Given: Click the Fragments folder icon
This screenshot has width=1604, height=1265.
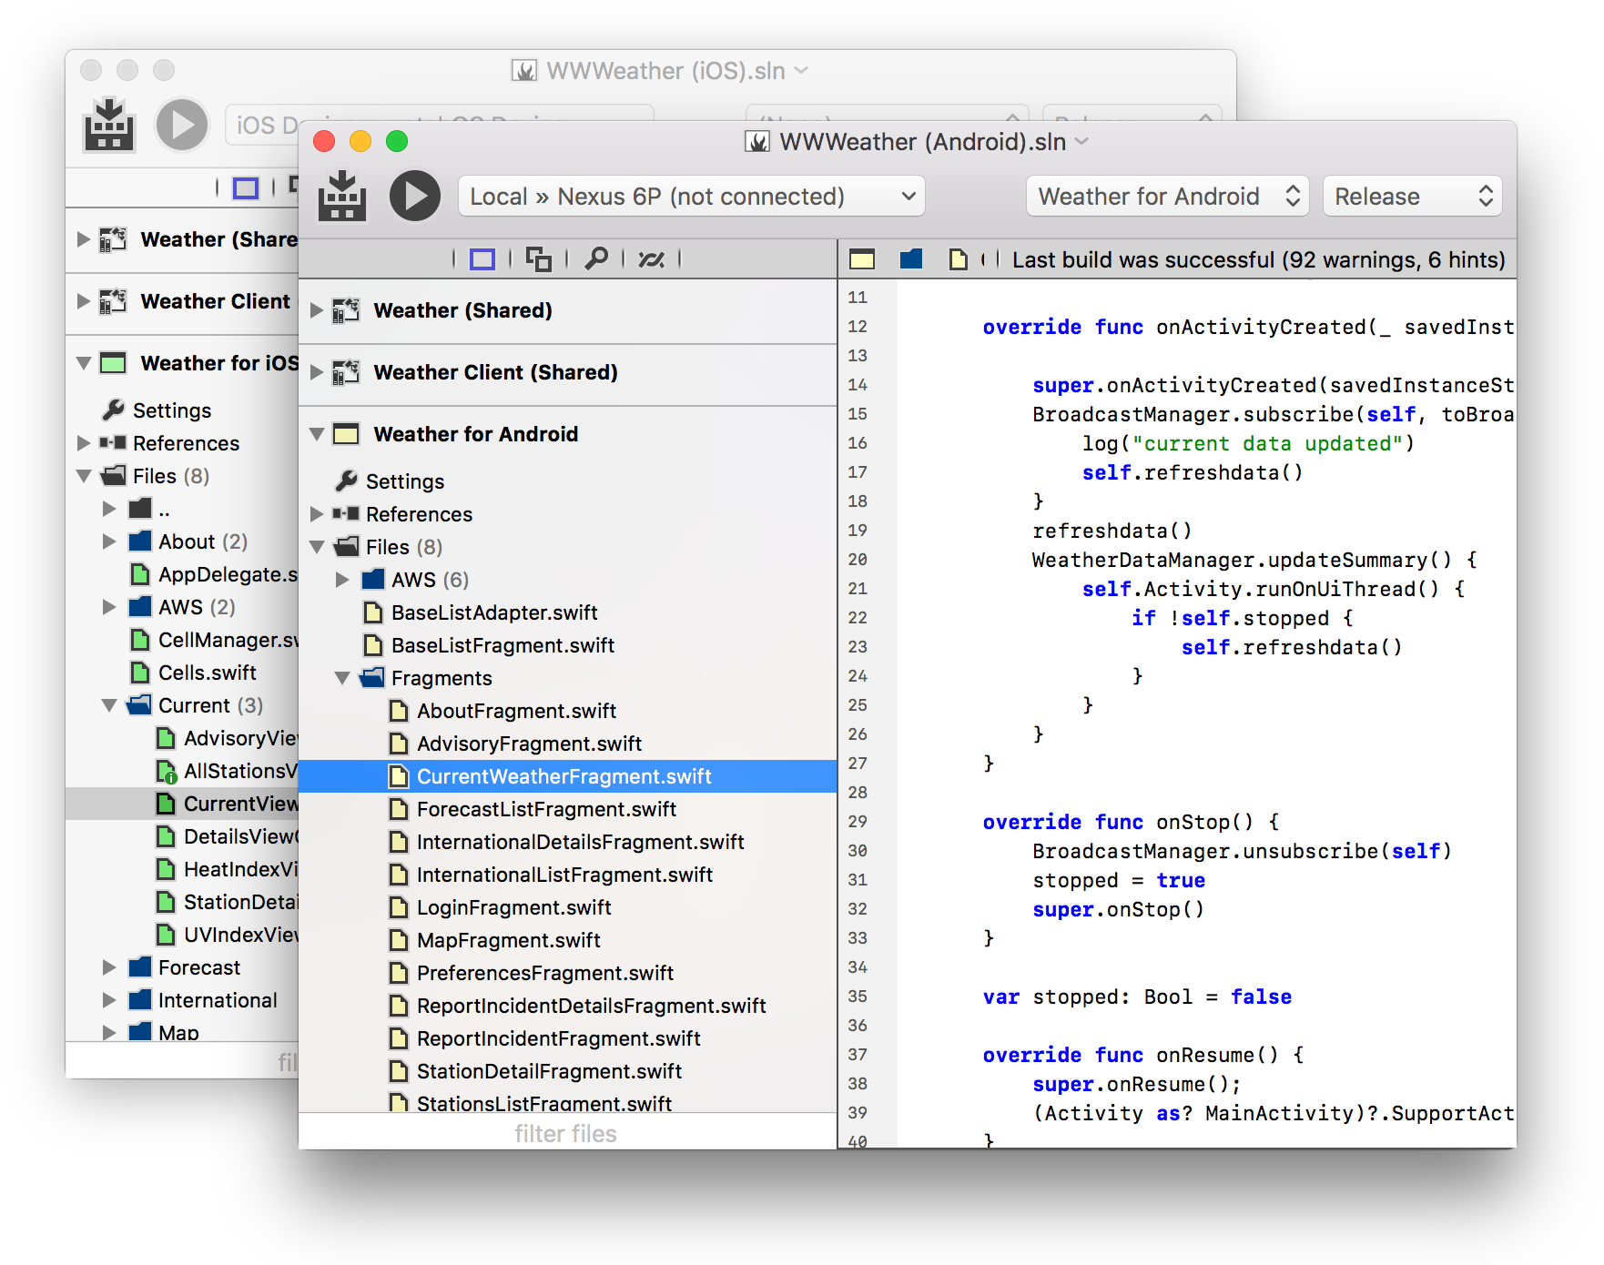Looking at the screenshot, I should 371,678.
